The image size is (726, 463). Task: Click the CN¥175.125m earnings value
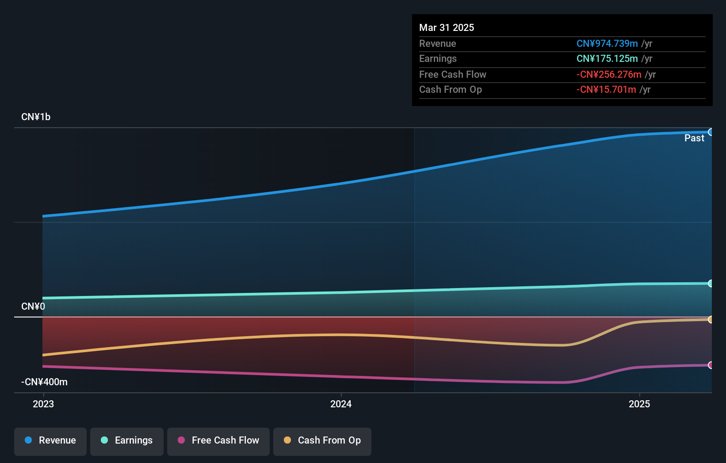[607, 59]
